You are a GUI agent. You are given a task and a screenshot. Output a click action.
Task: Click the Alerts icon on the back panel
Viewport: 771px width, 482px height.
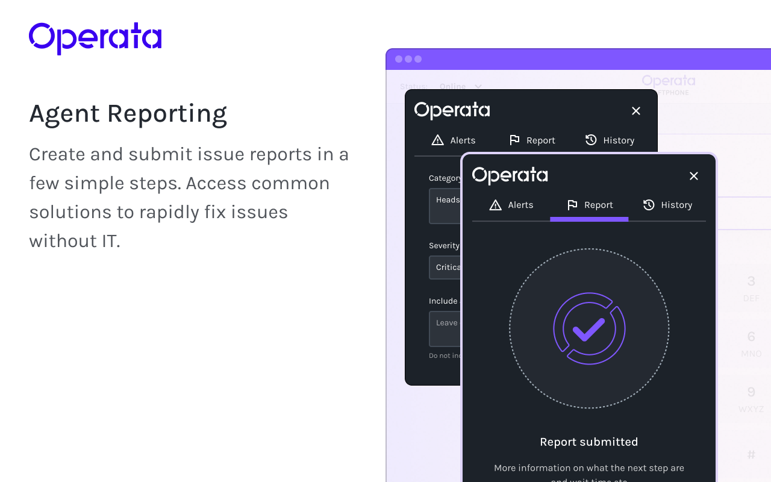[437, 140]
